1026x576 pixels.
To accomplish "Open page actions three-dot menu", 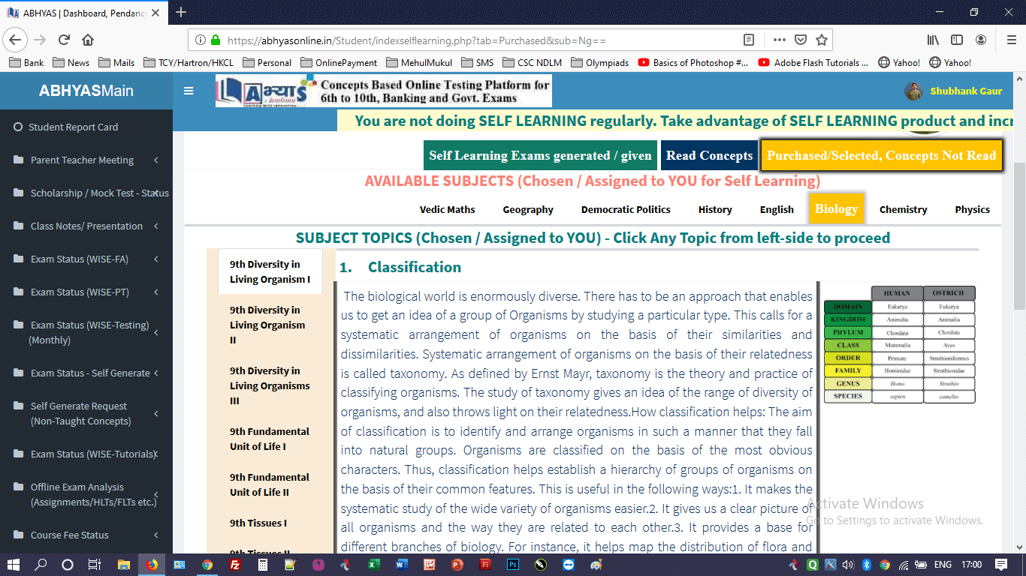I will [780, 40].
